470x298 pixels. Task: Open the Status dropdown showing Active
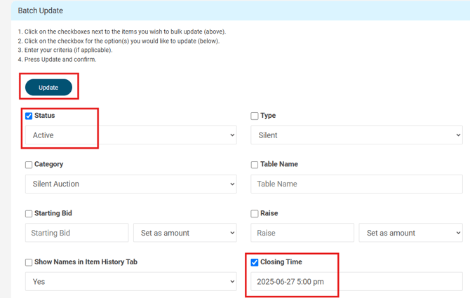coord(131,135)
